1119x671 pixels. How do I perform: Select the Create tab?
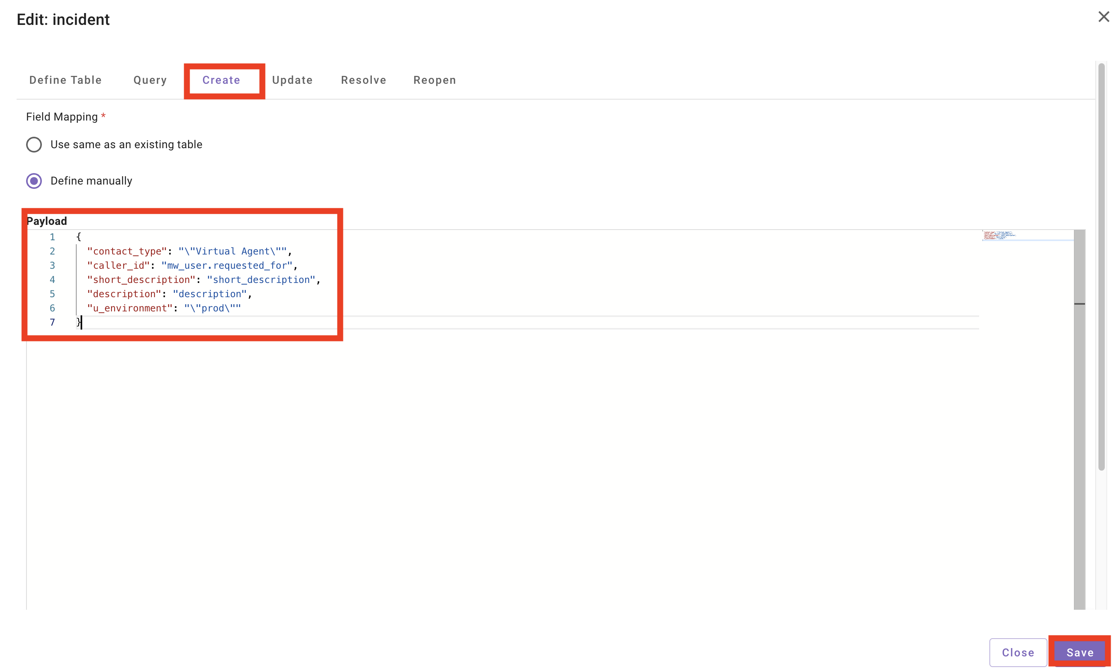[221, 80]
